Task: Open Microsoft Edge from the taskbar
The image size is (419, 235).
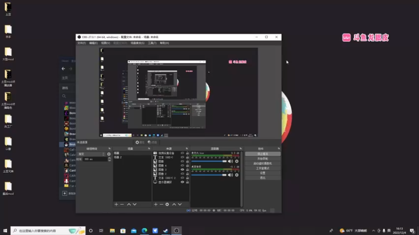Action: click(145, 230)
